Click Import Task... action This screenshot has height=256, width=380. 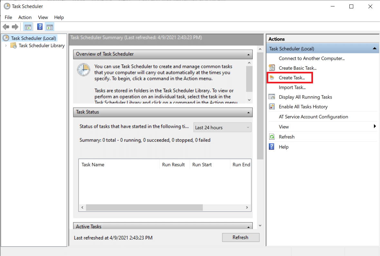[x=292, y=88]
